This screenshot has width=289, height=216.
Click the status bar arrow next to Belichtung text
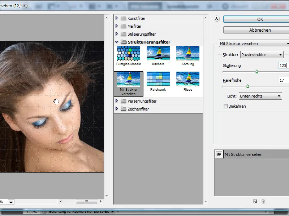pos(113,212)
